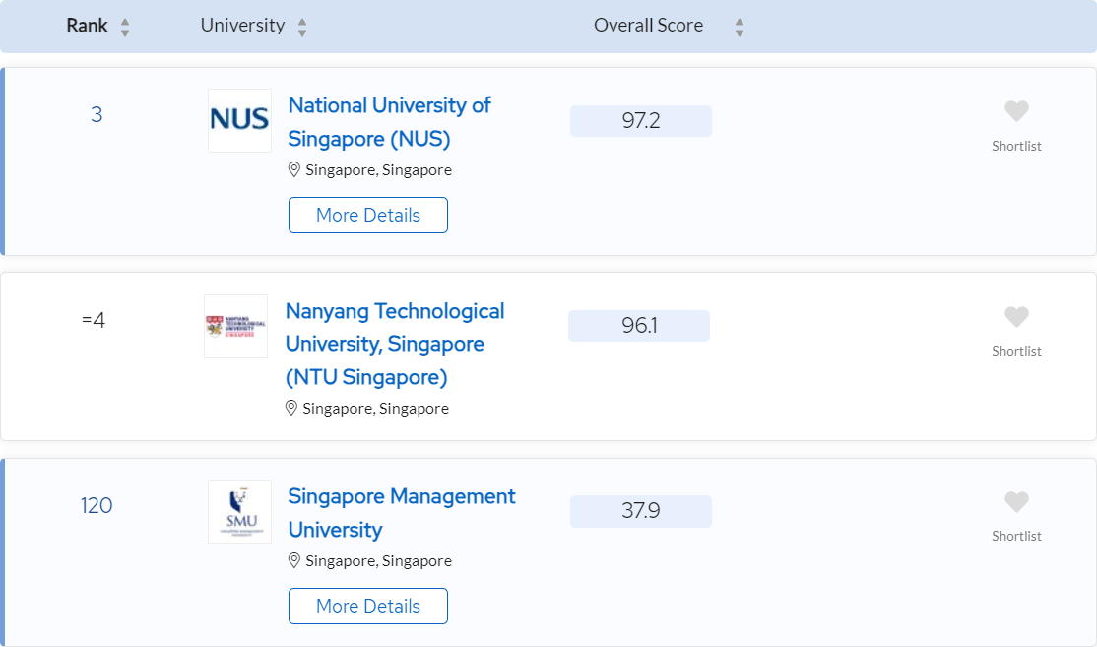Screen dimensions: 1097x647
Task: Shortlist Singapore Management University heart icon
Action: coord(1016,502)
